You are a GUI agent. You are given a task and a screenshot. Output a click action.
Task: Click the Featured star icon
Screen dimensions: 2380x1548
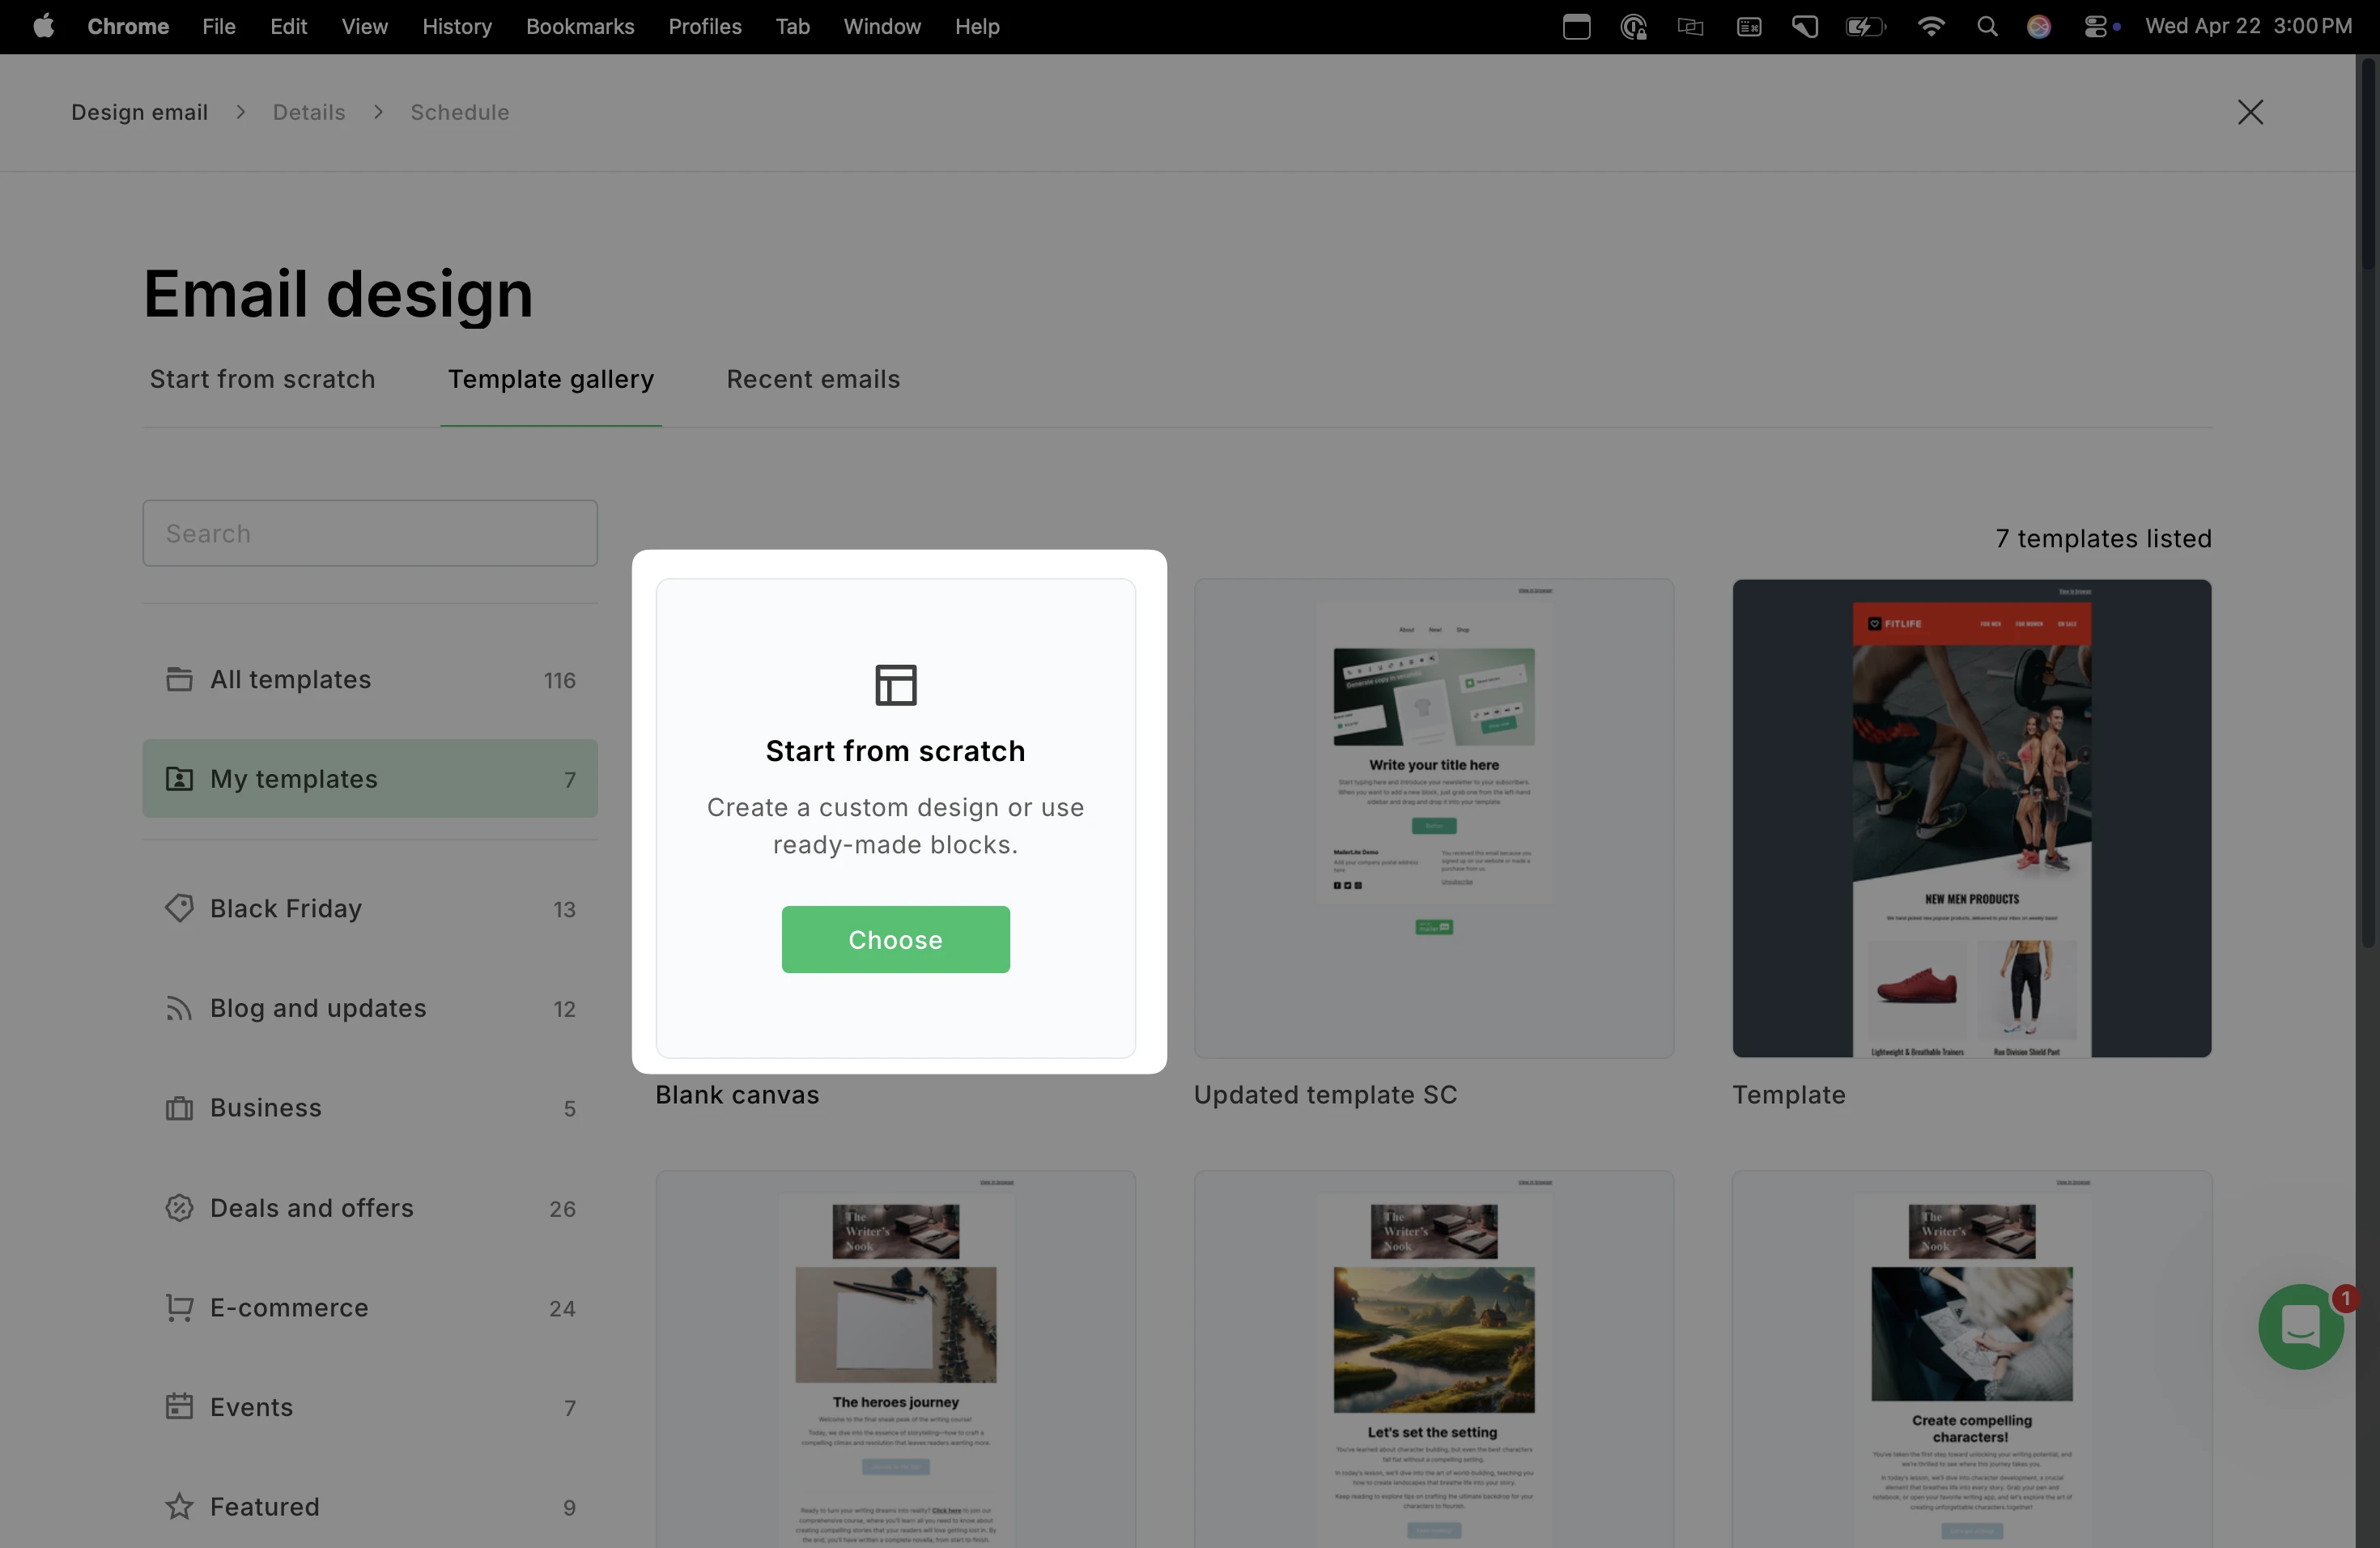point(179,1506)
